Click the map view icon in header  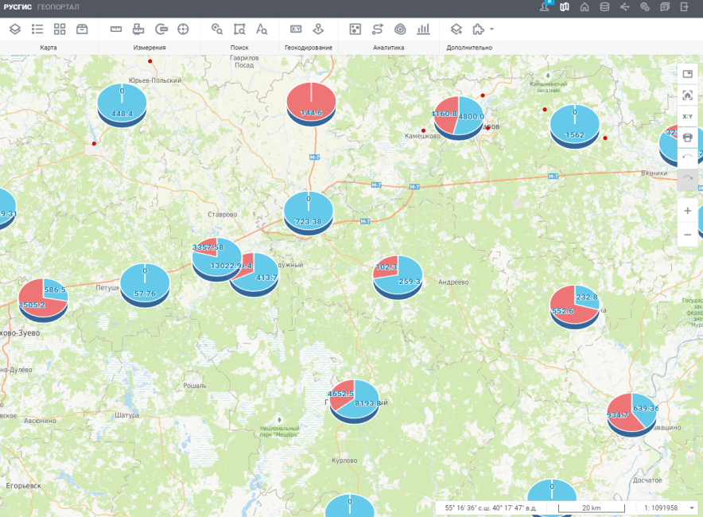click(x=565, y=6)
